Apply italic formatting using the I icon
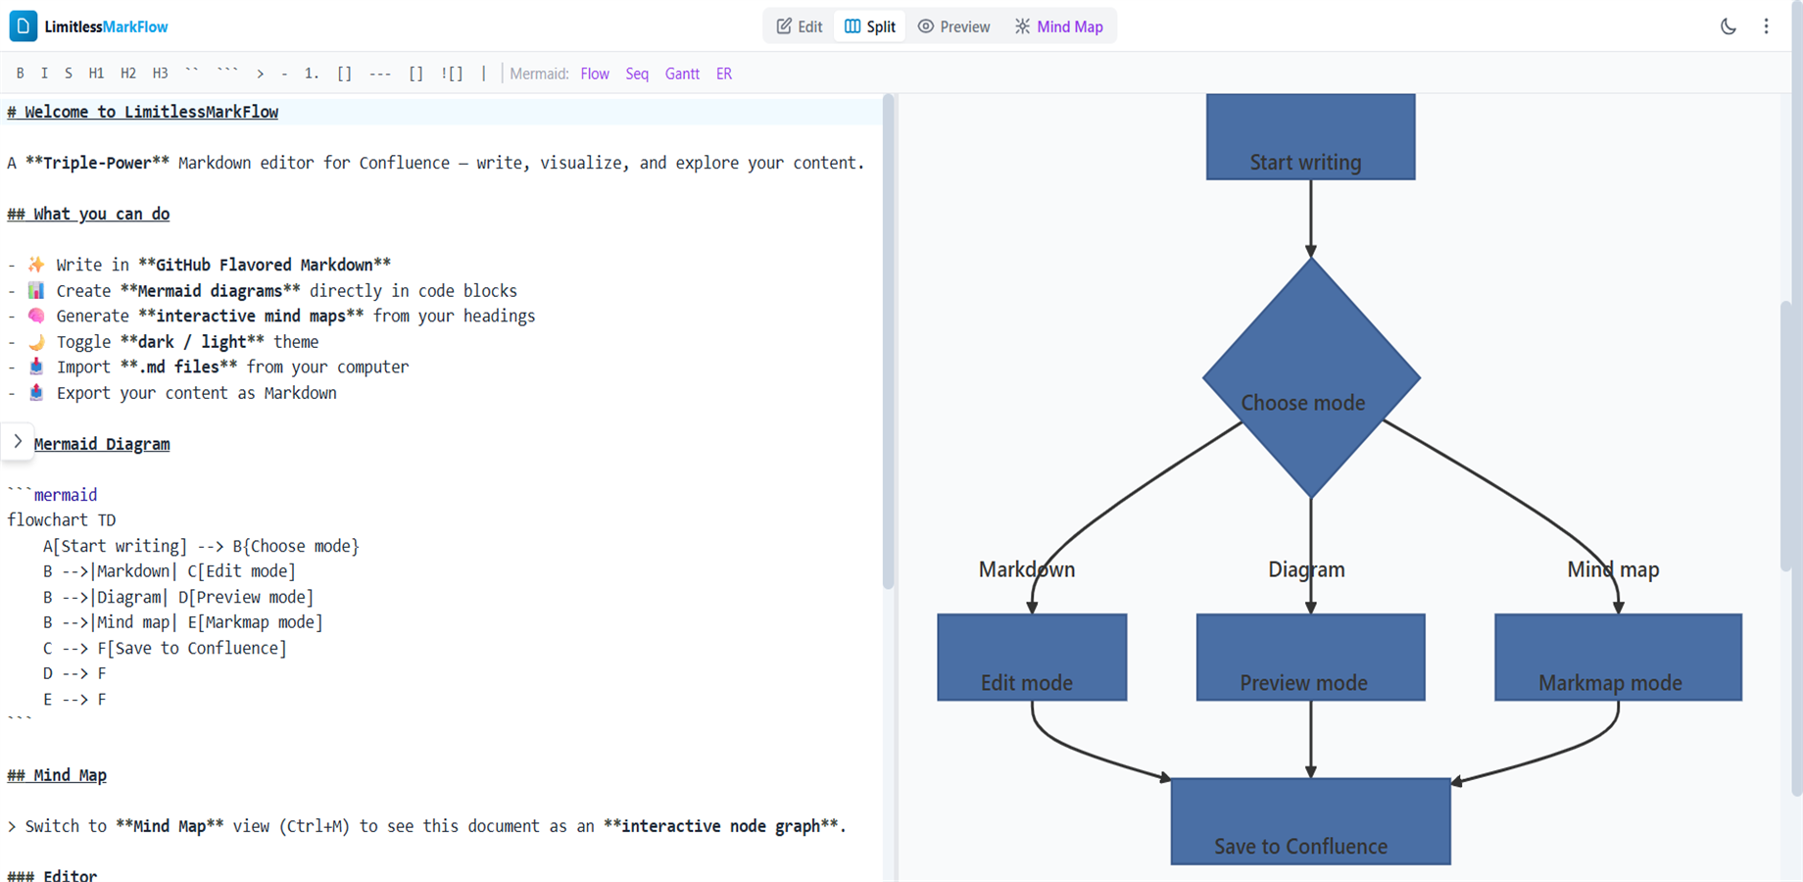 click(44, 73)
